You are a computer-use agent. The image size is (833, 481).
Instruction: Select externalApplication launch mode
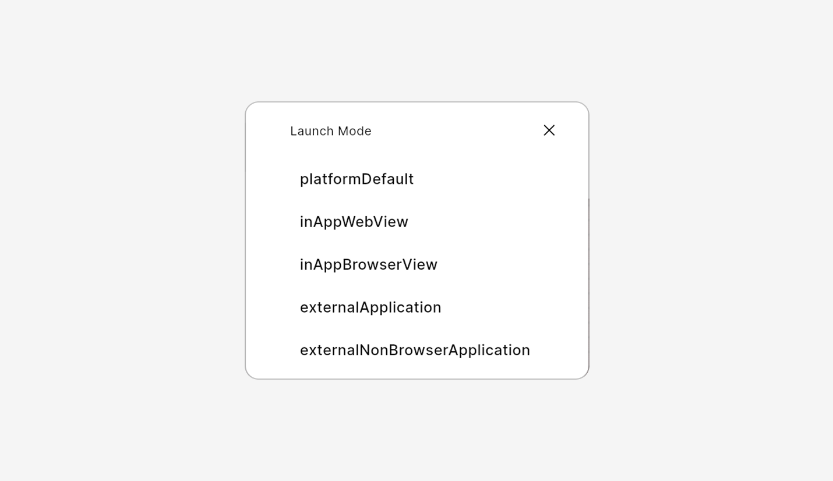tap(370, 307)
